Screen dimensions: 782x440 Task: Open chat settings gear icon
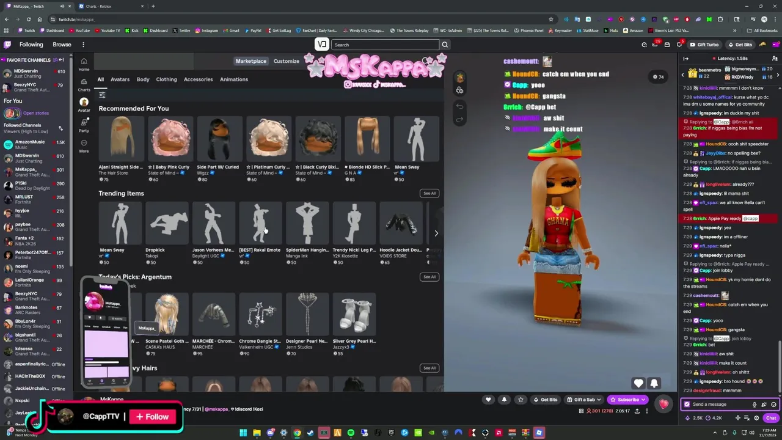tap(756, 418)
